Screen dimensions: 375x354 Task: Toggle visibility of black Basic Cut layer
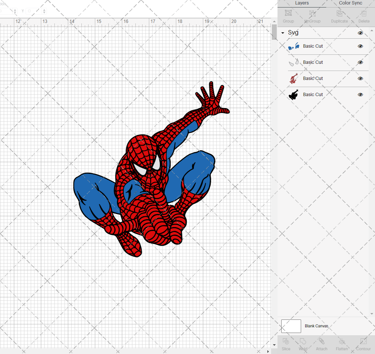[360, 95]
